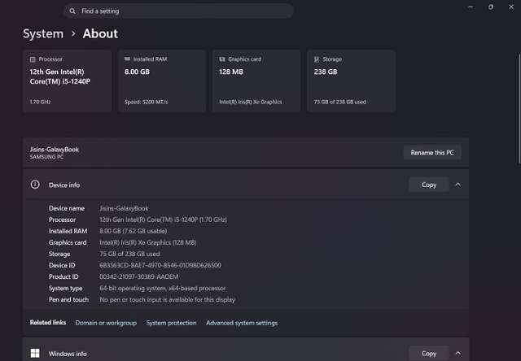Viewport: 521px width, 361px height.
Task: Click the Windows logo icon
Action: point(35,353)
